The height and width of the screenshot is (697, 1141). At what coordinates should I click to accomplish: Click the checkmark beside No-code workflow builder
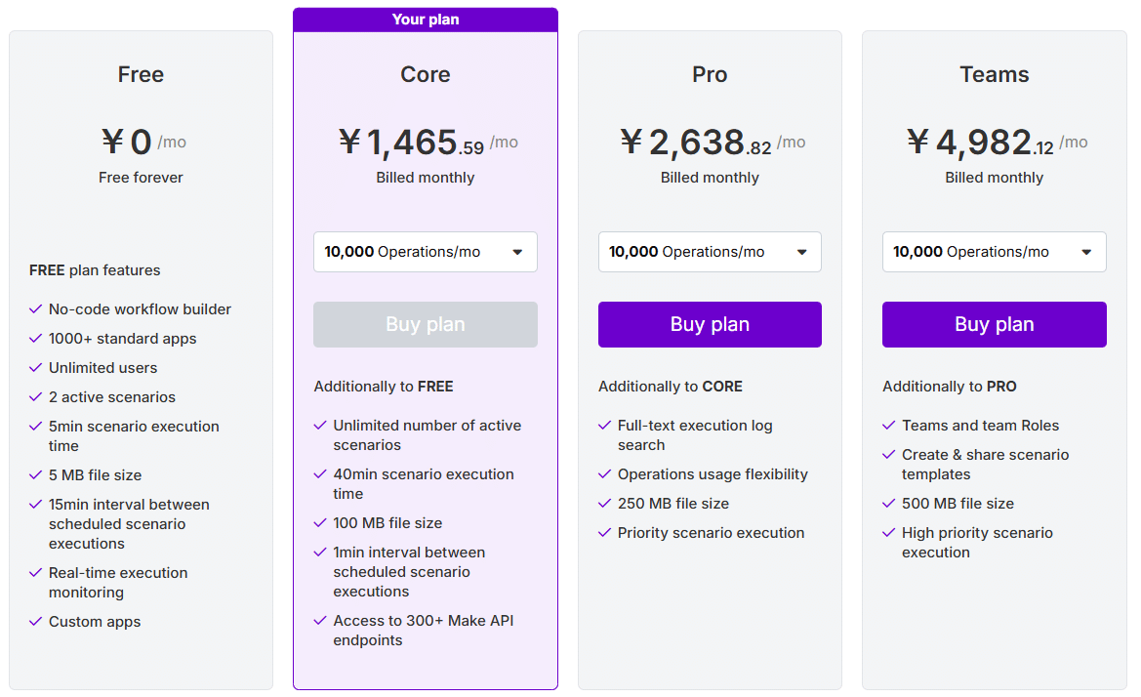35,309
